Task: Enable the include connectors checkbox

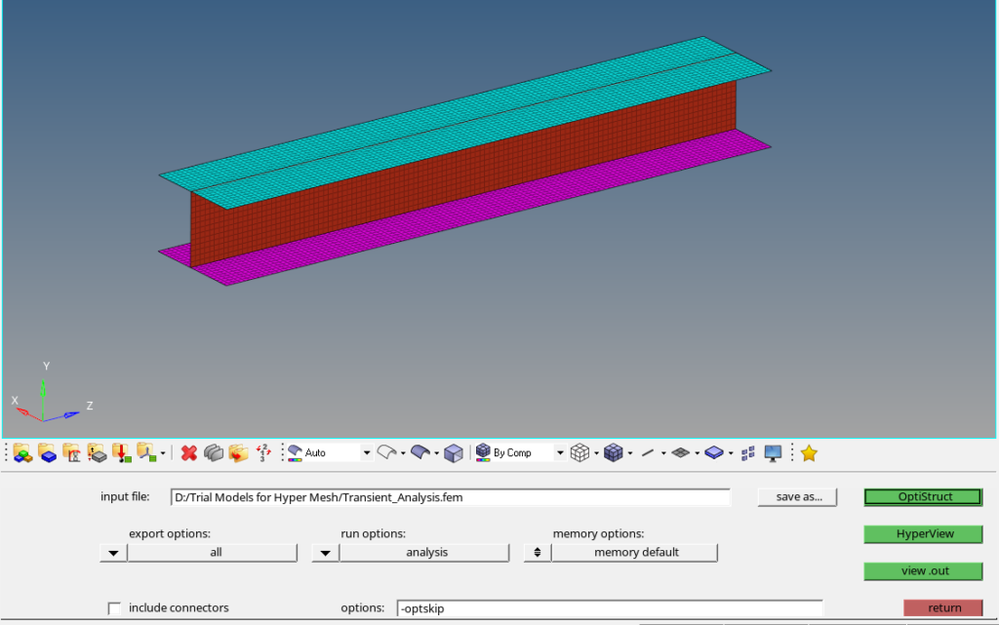Action: click(x=114, y=608)
